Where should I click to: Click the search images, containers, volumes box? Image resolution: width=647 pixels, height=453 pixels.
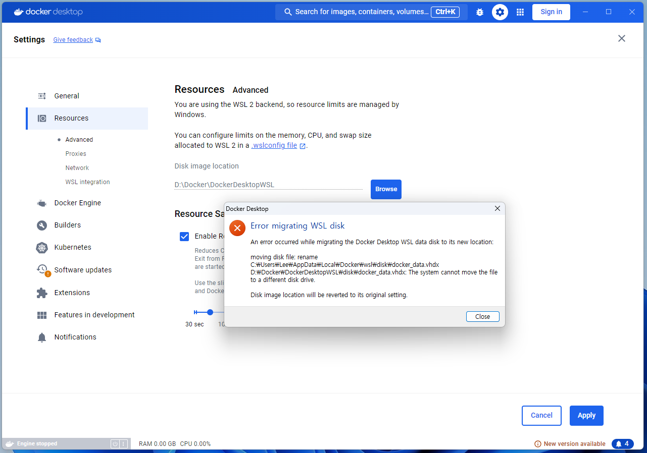pyautogui.click(x=371, y=12)
